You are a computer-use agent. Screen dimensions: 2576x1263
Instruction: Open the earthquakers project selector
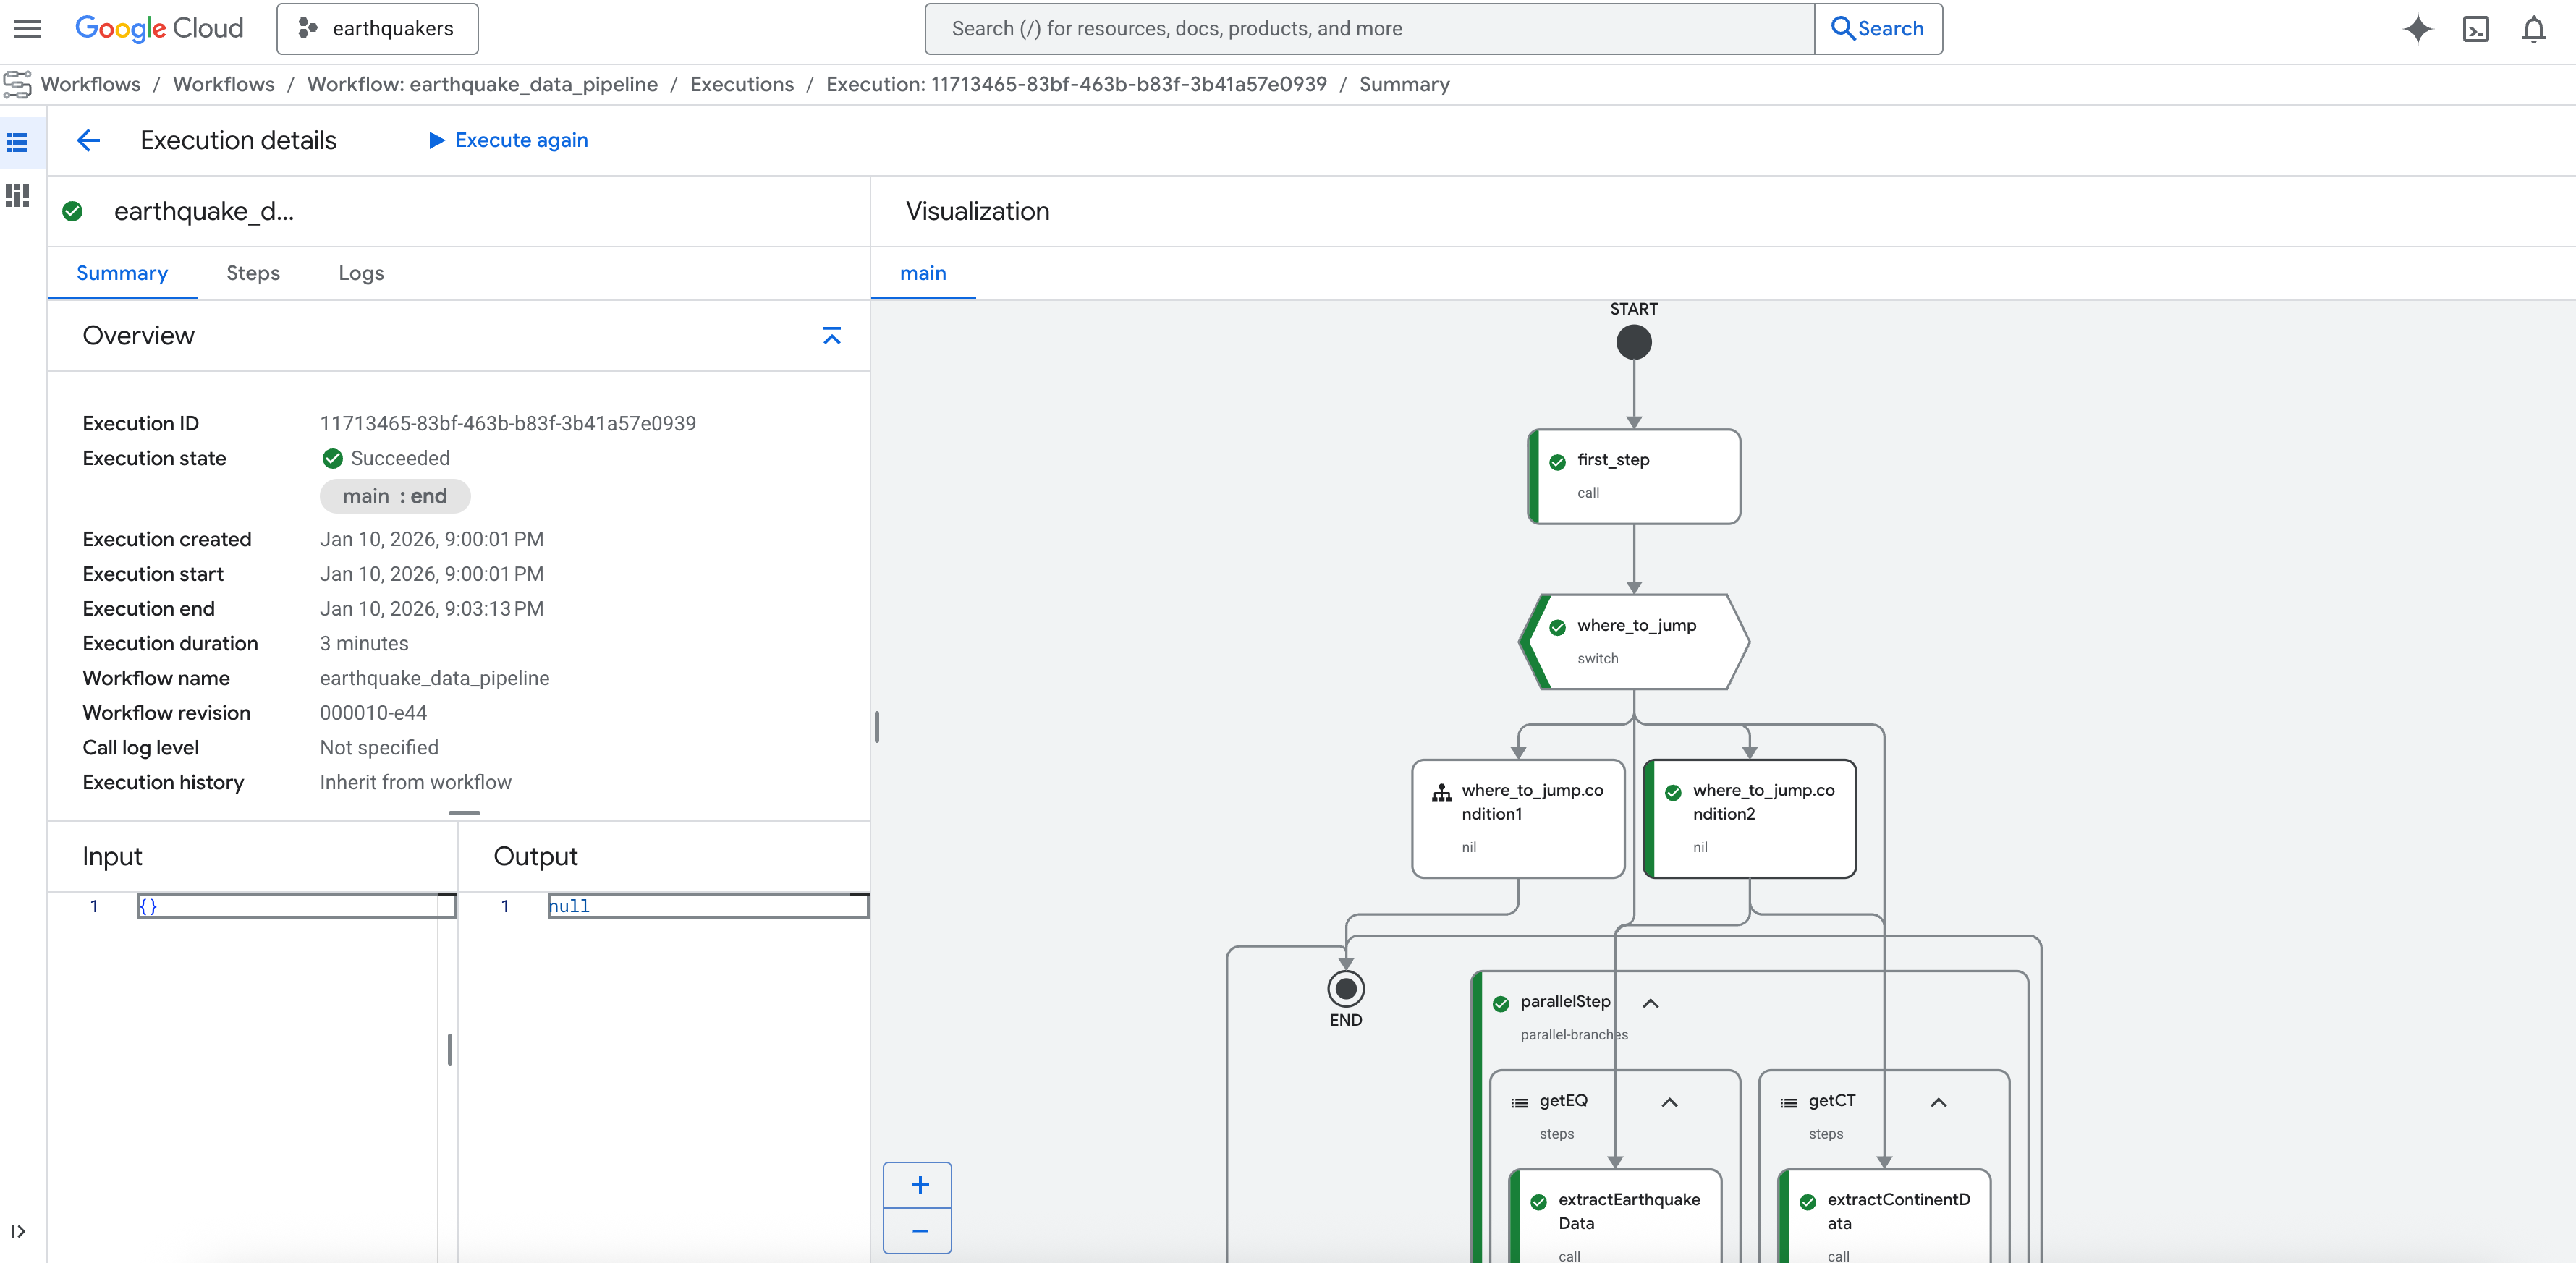[377, 29]
